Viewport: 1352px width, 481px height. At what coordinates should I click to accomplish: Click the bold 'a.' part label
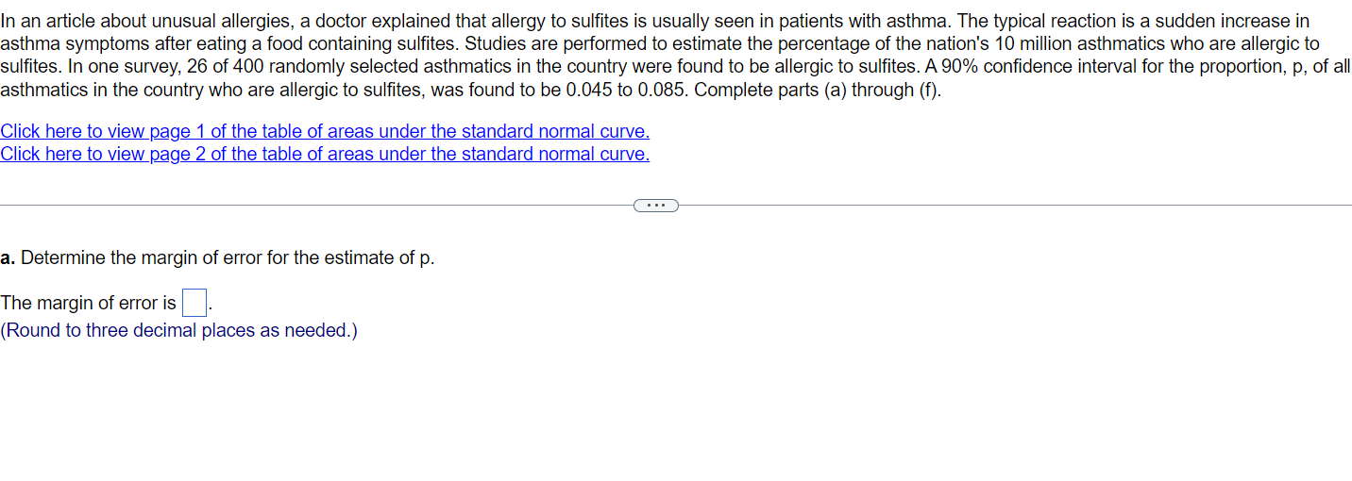8,257
